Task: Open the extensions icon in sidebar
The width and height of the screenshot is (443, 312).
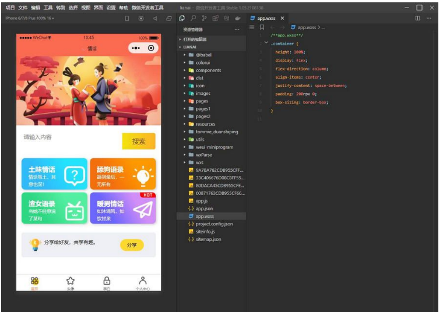Action: pyautogui.click(x=215, y=18)
